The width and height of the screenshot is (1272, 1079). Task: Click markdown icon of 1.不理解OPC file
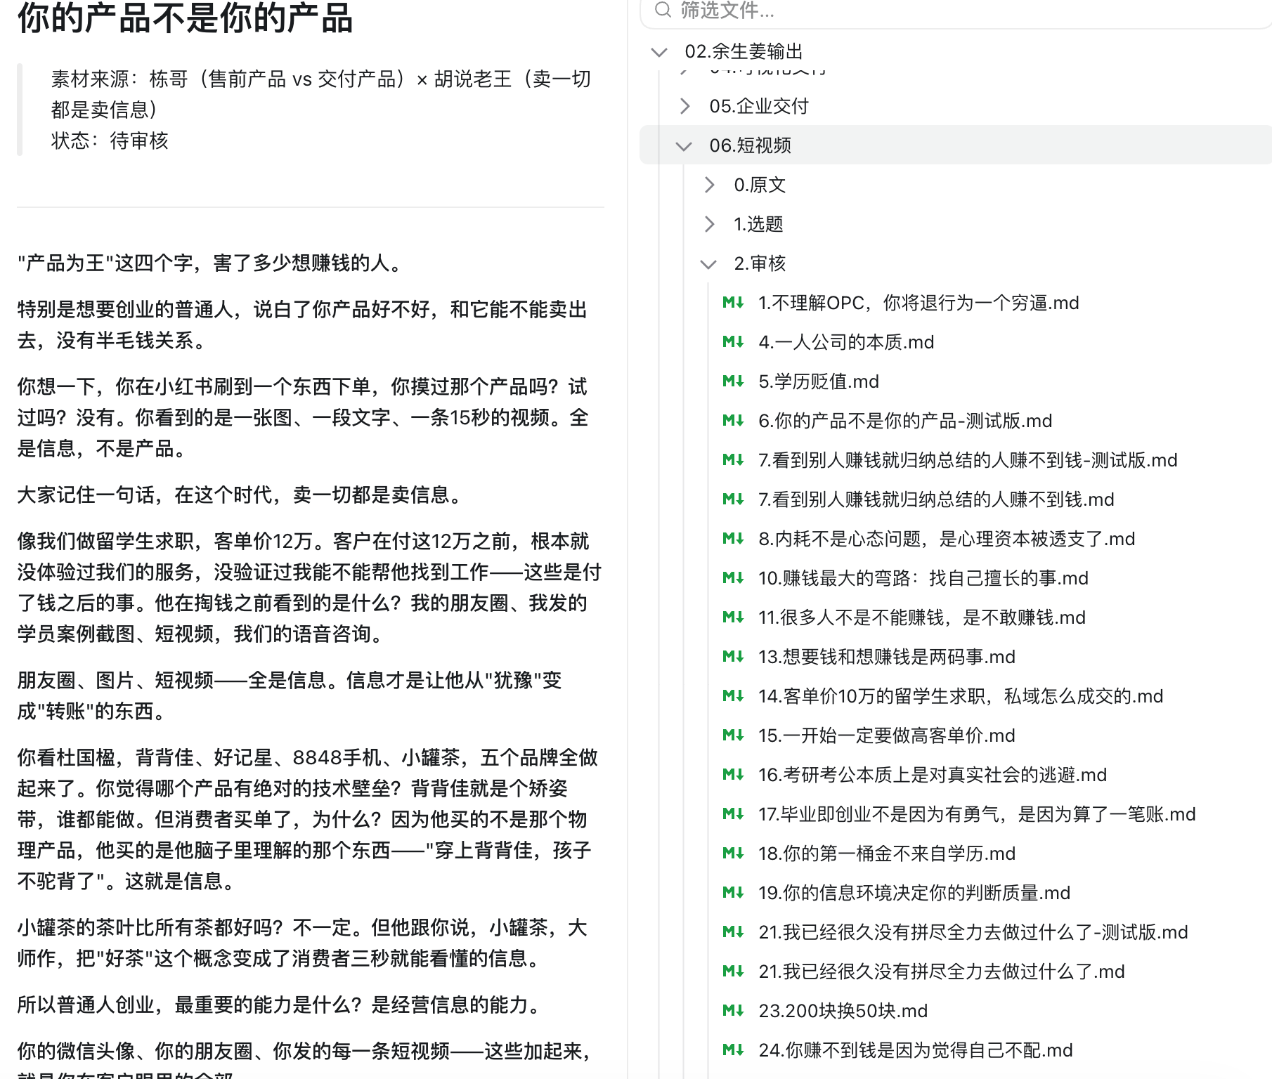tap(733, 303)
